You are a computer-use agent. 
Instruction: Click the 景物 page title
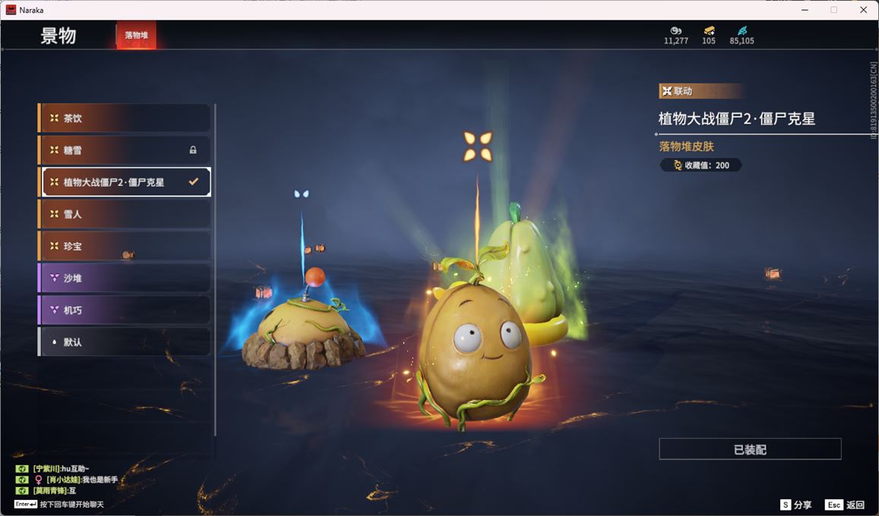(x=58, y=35)
